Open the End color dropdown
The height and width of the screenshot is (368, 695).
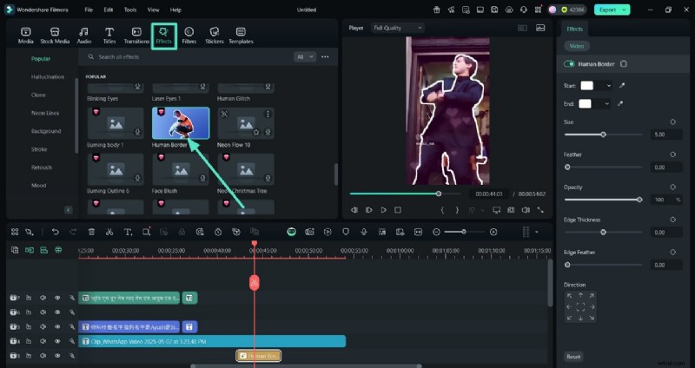pos(607,103)
